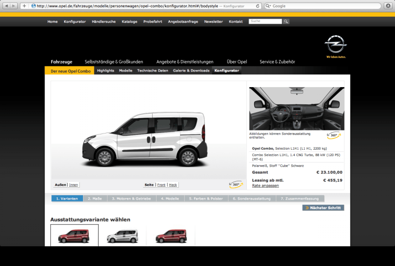This screenshot has width=395, height=266.
Task: Click the Rate anpassen link
Action: coord(266,186)
